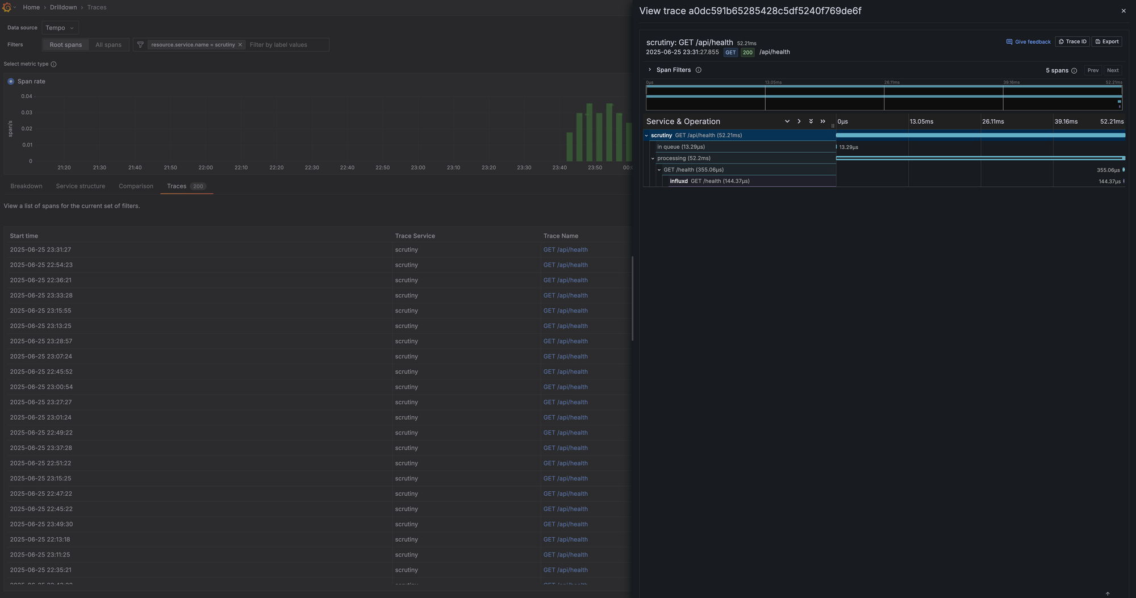Select the in queue span row
The width and height of the screenshot is (1136, 598).
tap(745, 147)
